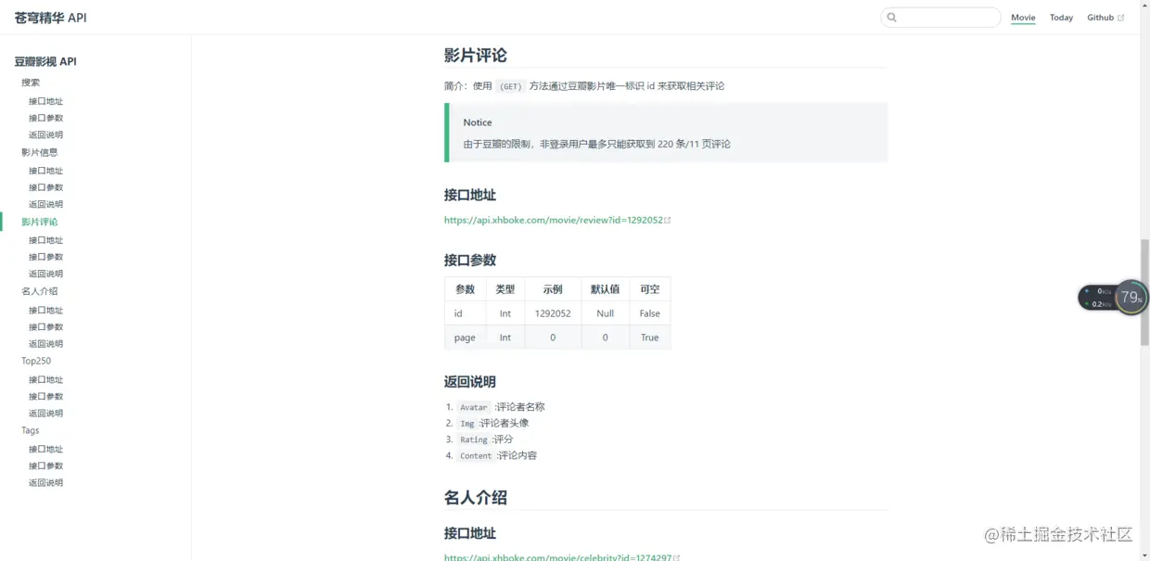
Task: Click the page cell in the parameter table
Action: click(x=465, y=338)
